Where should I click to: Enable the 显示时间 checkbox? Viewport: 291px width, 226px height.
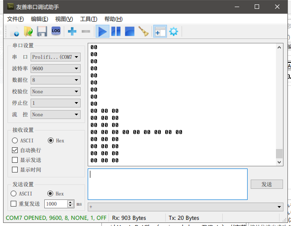pyautogui.click(x=15, y=170)
